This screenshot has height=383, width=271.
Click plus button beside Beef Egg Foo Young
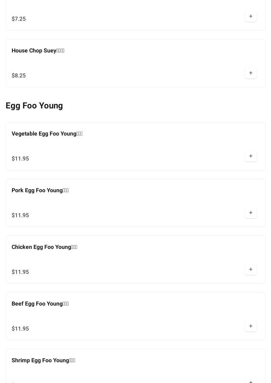251,326
